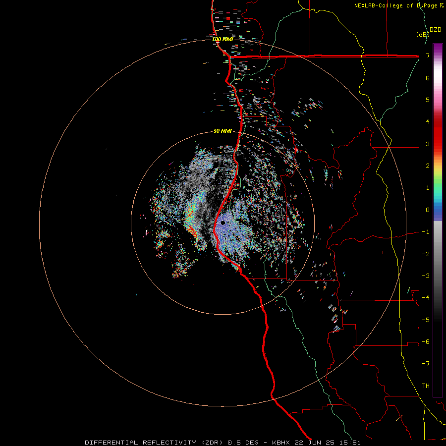The width and height of the screenshot is (446, 446).
Task: Click the 'TH' threshold label on the colorbar
Action: (426, 386)
